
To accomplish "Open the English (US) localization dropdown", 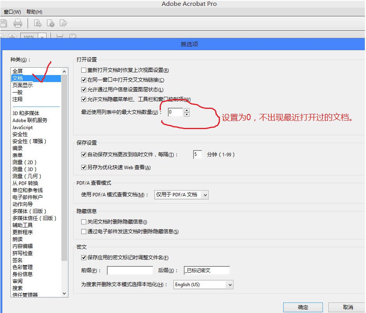I will [203, 285].
